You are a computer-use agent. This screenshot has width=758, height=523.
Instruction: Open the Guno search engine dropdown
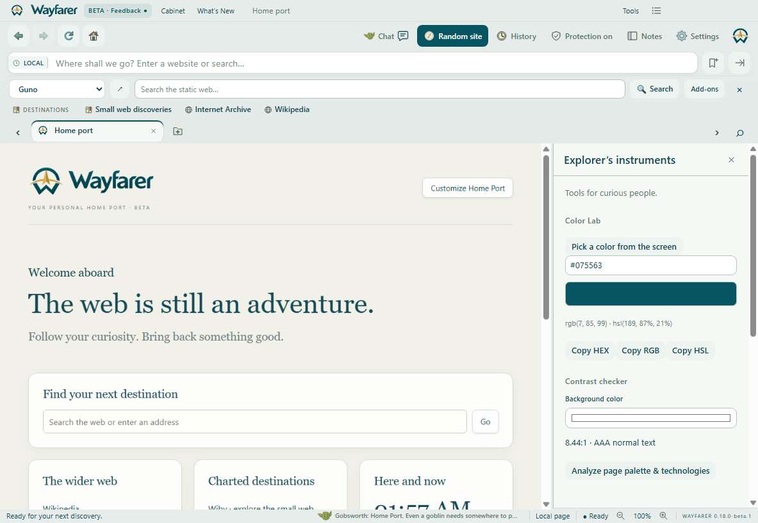[x=57, y=90]
